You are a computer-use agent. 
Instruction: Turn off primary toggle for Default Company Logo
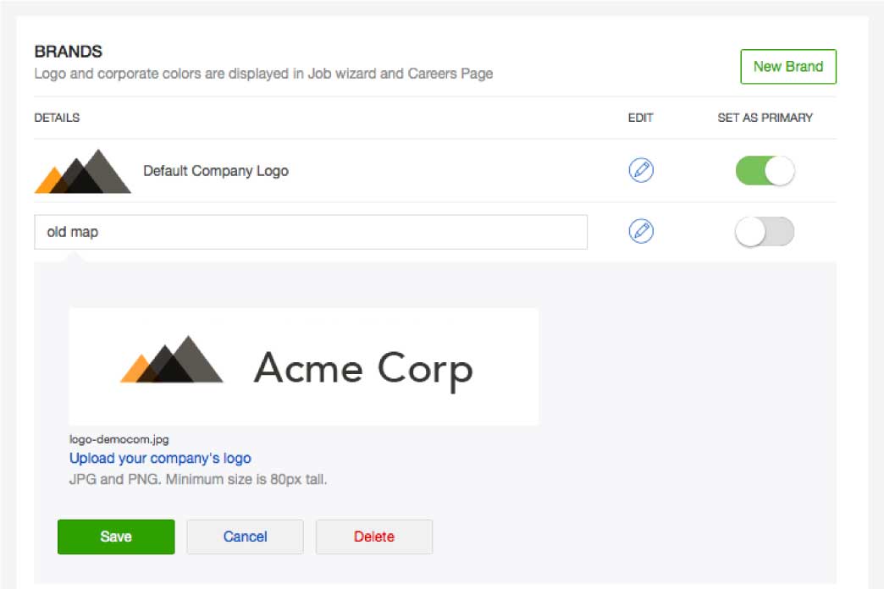click(x=765, y=170)
